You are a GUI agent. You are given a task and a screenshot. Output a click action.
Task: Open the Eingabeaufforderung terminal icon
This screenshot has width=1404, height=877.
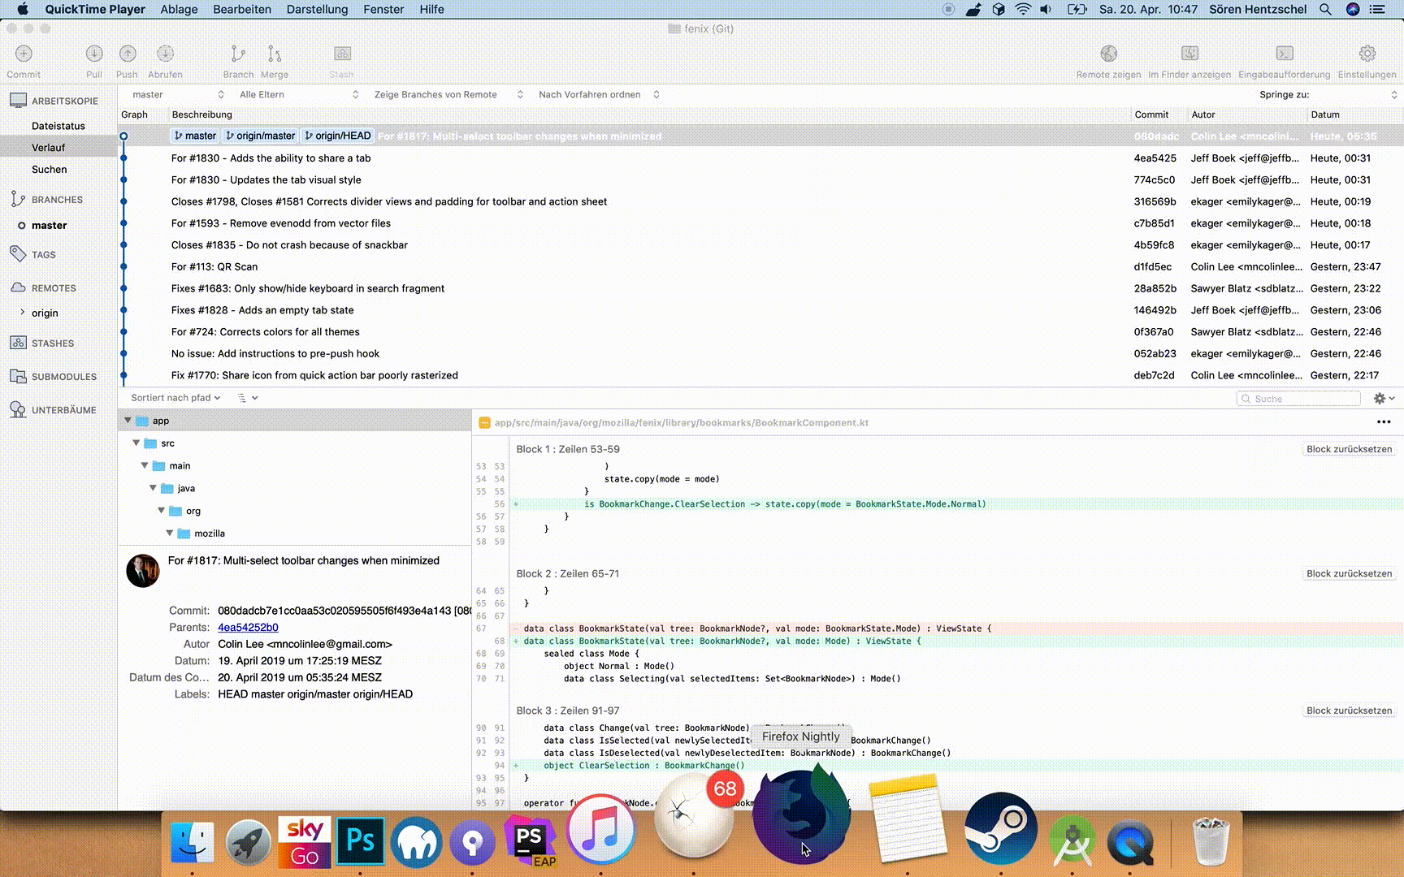(1285, 54)
